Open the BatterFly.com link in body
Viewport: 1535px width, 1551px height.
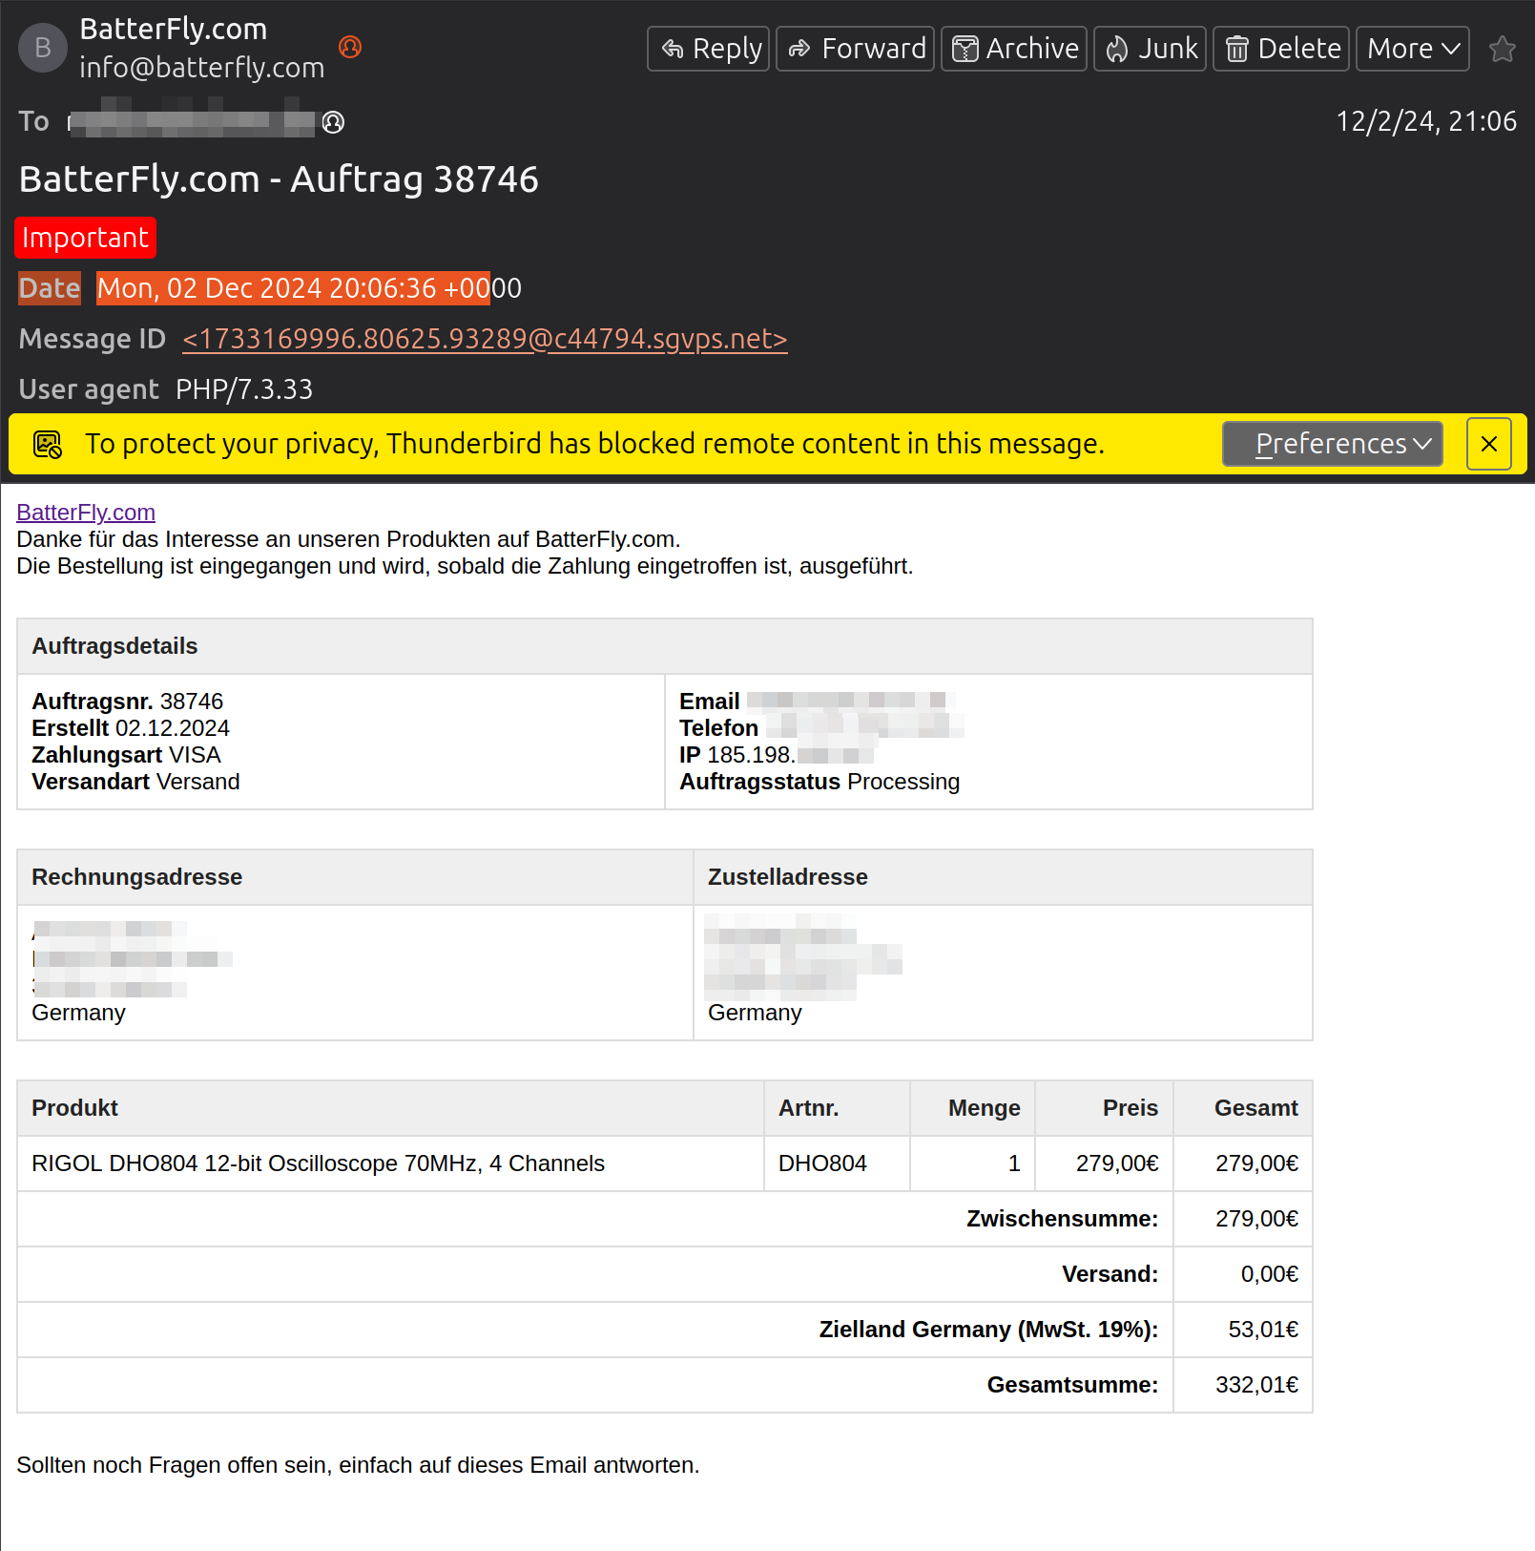click(x=86, y=513)
